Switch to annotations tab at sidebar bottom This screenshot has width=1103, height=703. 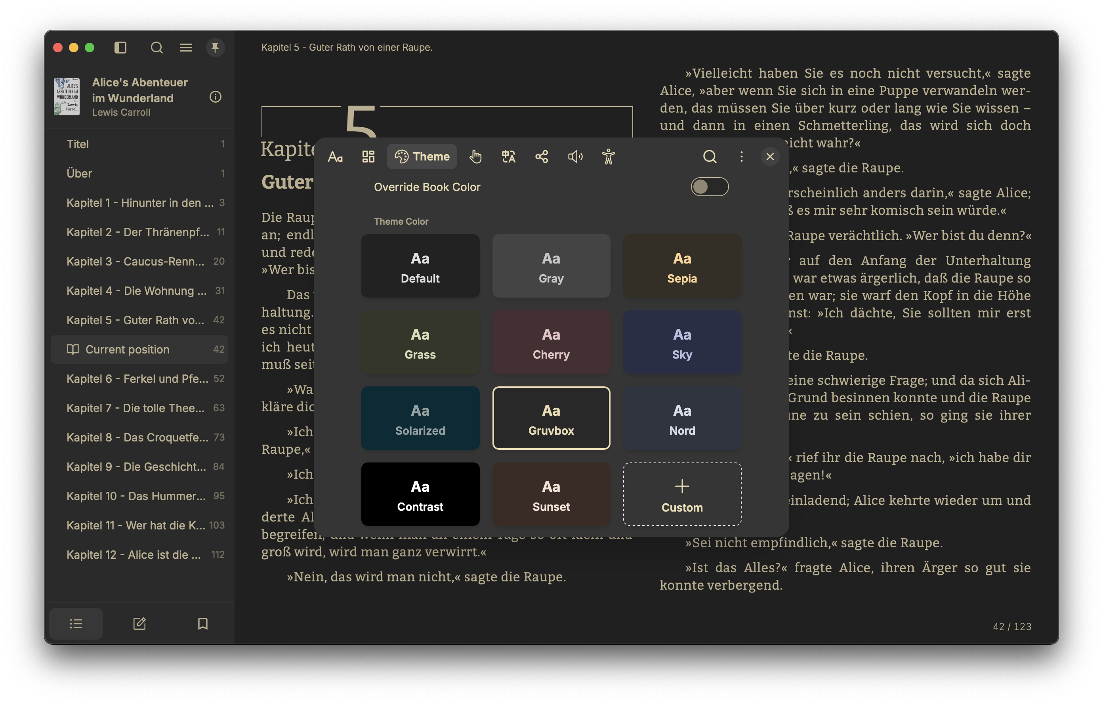click(x=139, y=623)
